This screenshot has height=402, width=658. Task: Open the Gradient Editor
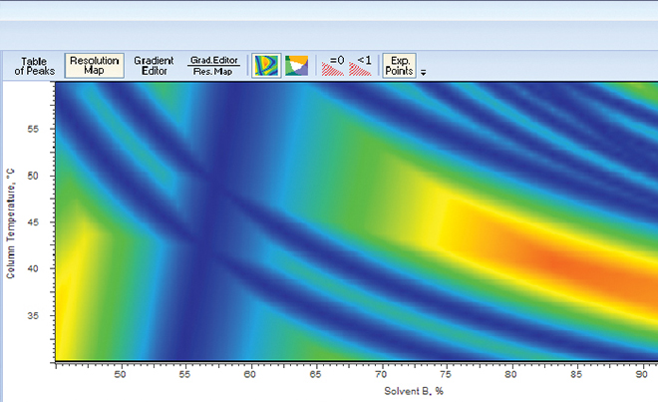coord(154,66)
